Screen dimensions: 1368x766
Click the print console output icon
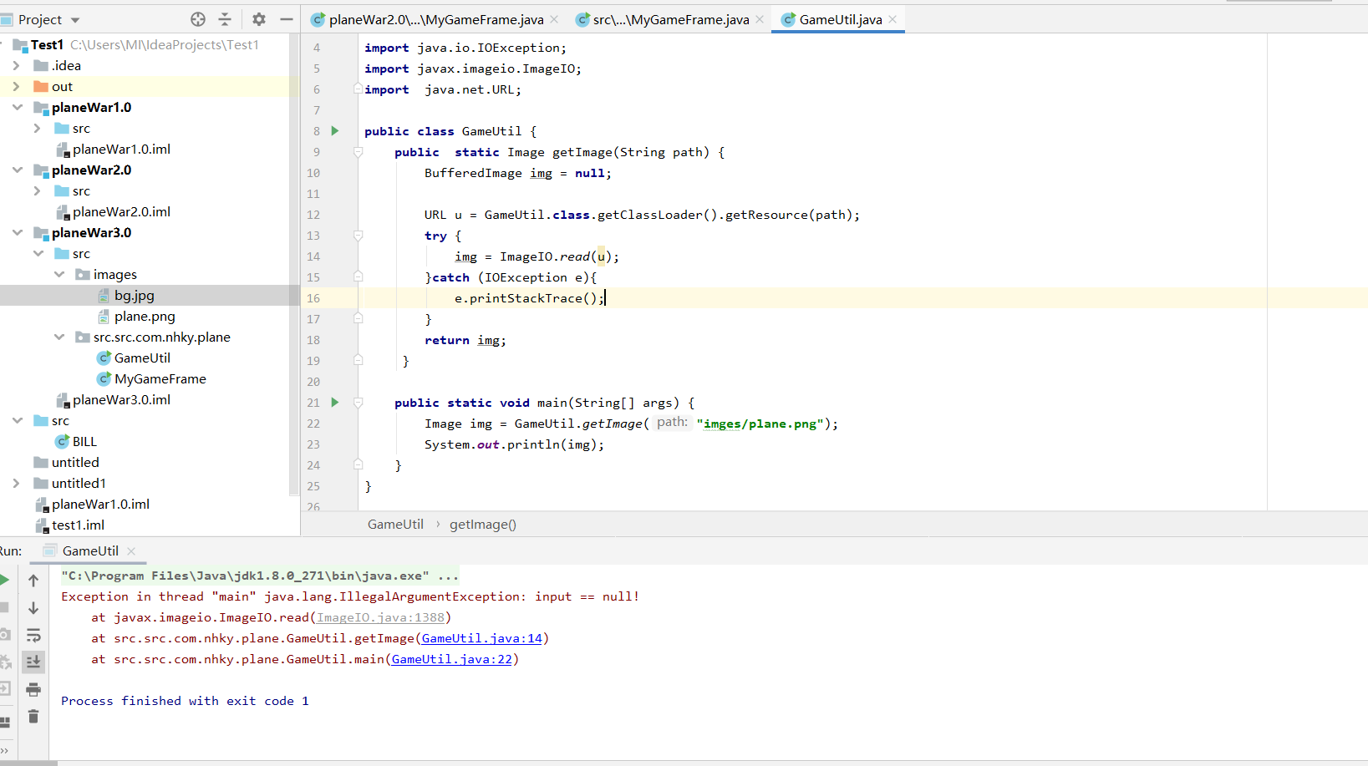coord(33,689)
